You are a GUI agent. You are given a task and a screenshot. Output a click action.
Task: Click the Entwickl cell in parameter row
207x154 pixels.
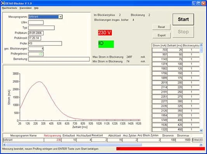[x=197, y=140]
